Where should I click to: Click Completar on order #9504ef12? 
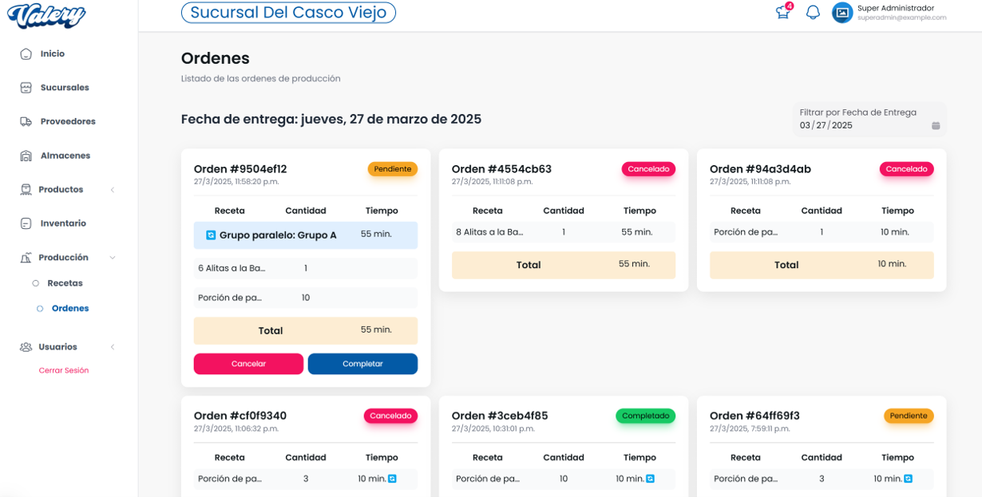362,364
